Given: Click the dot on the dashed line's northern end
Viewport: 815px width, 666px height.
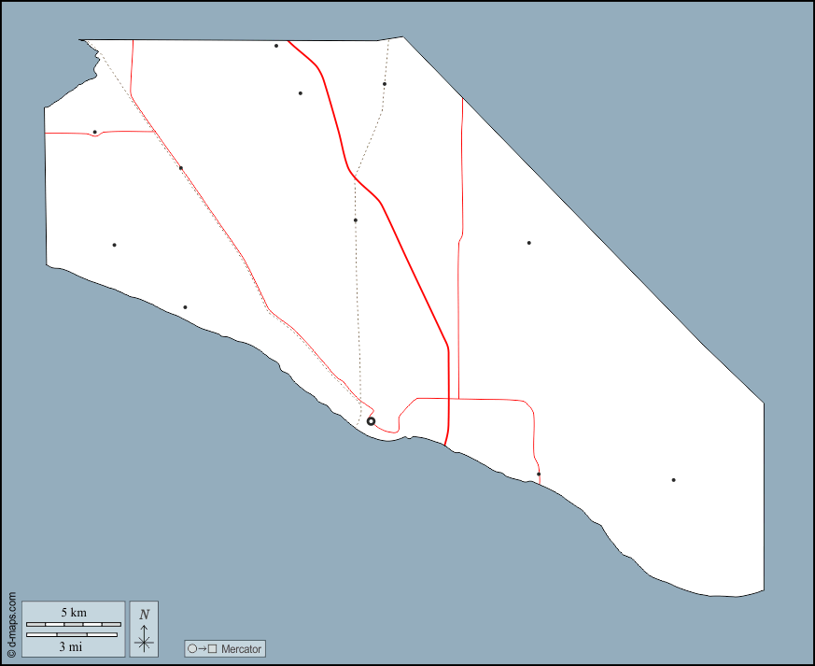Looking at the screenshot, I should pos(385,84).
